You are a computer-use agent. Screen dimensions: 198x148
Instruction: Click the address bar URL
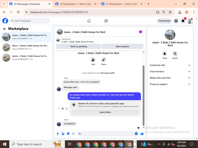pos(59,12)
